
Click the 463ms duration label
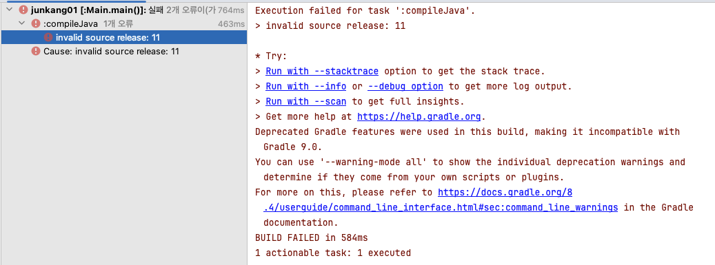(231, 23)
